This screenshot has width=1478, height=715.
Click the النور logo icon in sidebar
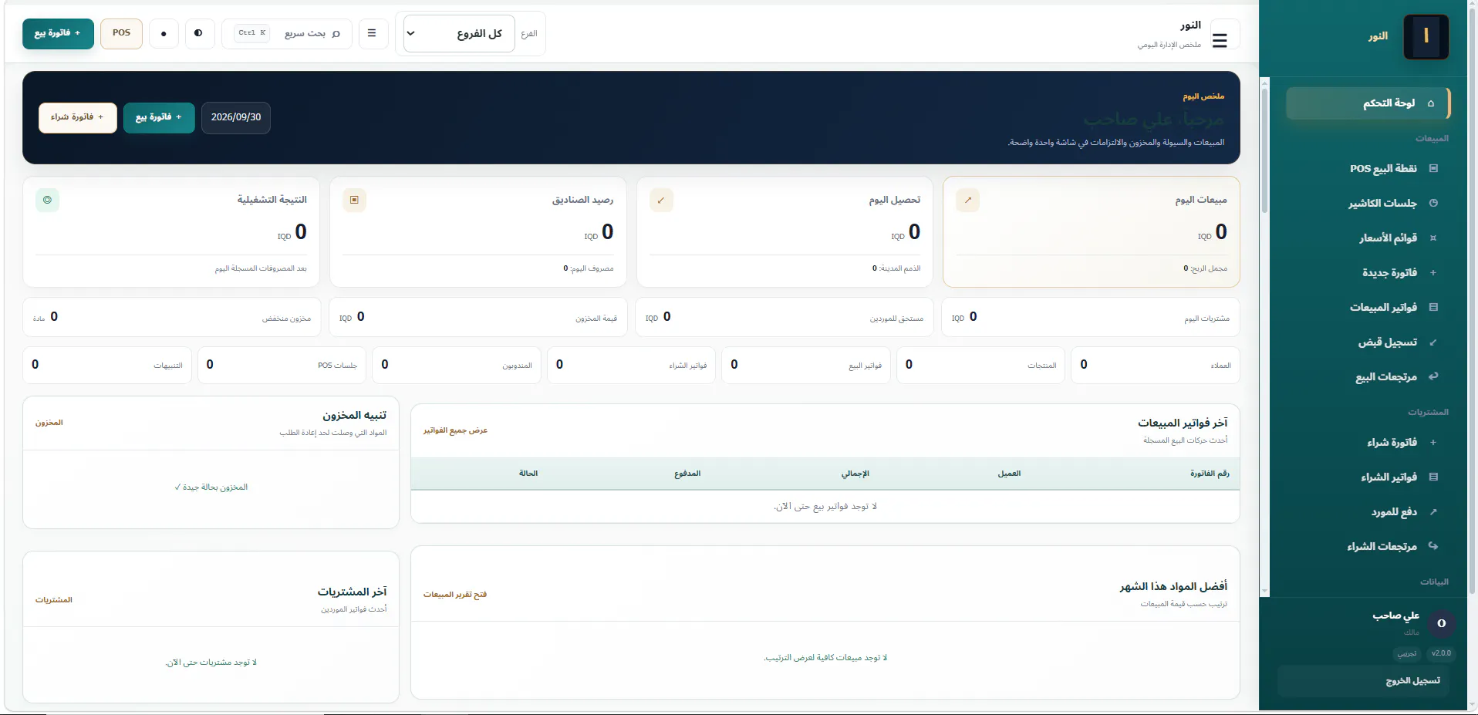(x=1426, y=36)
